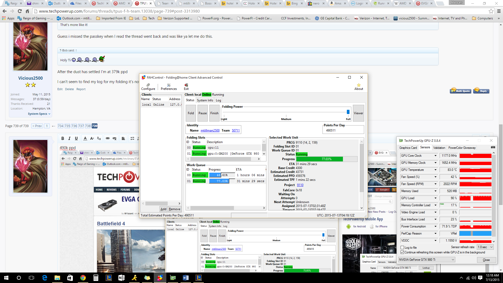Uncheck Continue refreshing this screen in GPU-Z
This screenshot has width=503, height=283.
point(402,252)
